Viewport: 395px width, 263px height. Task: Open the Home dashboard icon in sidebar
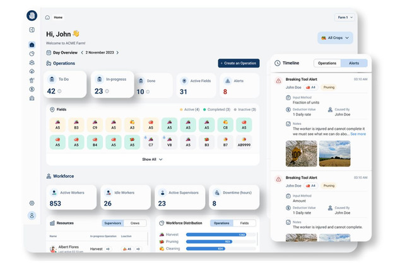(x=32, y=45)
